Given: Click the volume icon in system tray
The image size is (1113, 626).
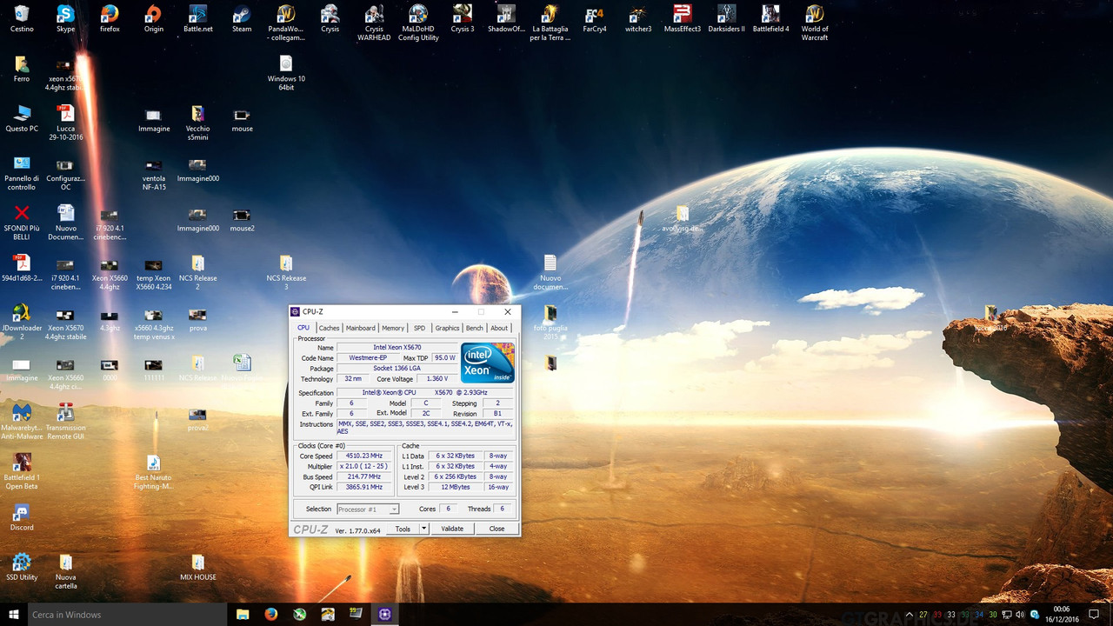Looking at the screenshot, I should pyautogui.click(x=1022, y=614).
